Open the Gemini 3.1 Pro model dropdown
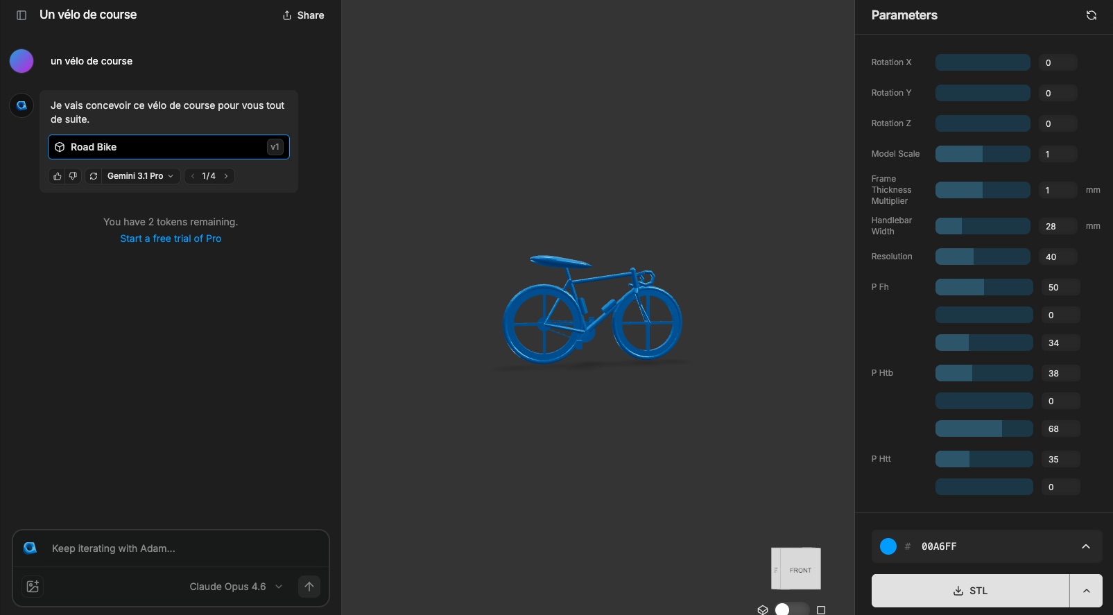This screenshot has width=1113, height=615. click(141, 176)
